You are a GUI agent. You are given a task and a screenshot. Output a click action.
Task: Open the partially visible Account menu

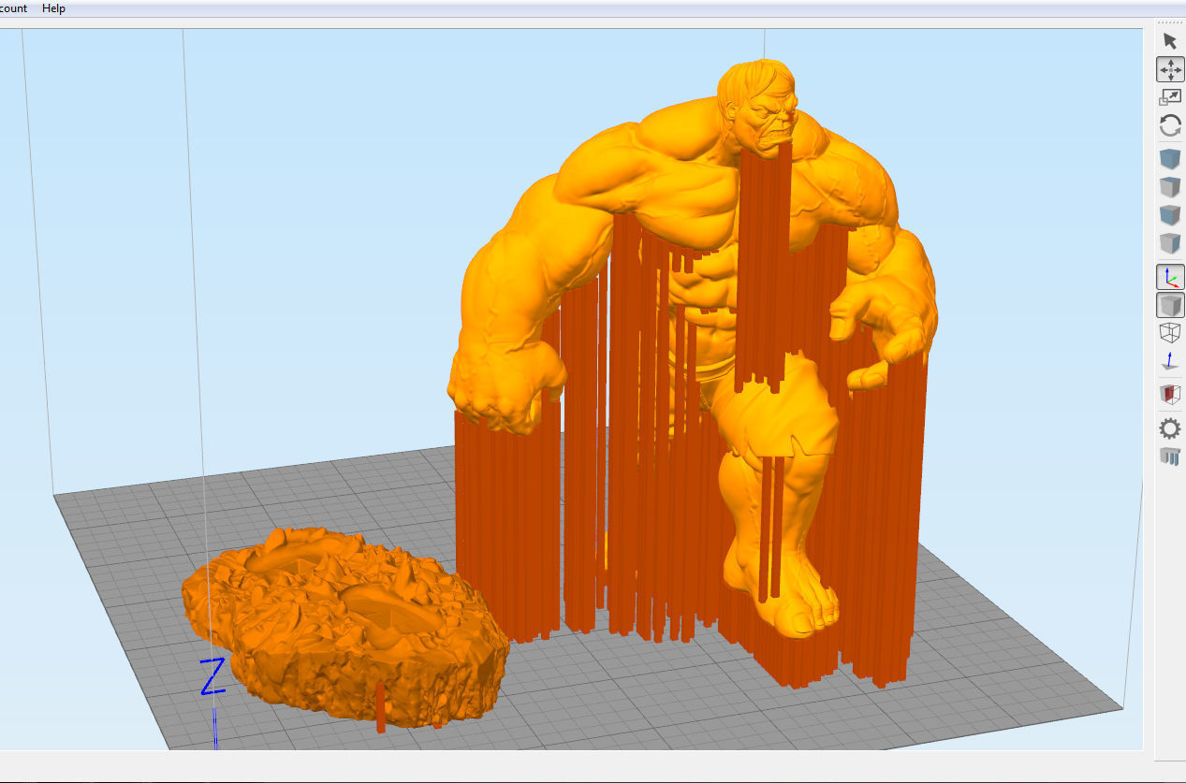point(13,8)
